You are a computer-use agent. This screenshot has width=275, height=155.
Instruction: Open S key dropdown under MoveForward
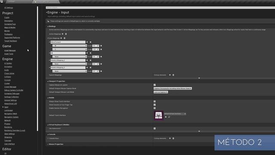[70, 50]
